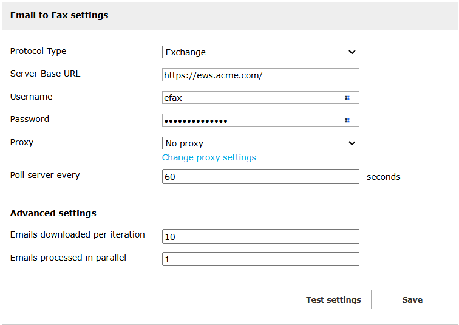Click the Protocol Type label

[38, 52]
